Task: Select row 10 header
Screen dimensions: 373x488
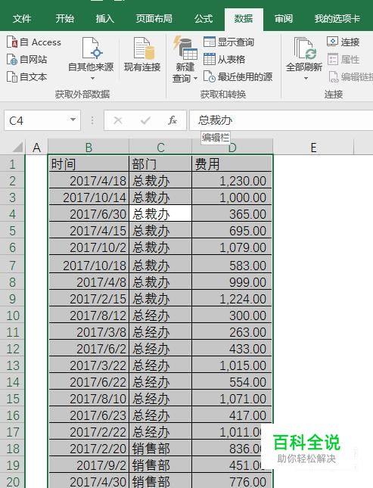Action: click(12, 315)
